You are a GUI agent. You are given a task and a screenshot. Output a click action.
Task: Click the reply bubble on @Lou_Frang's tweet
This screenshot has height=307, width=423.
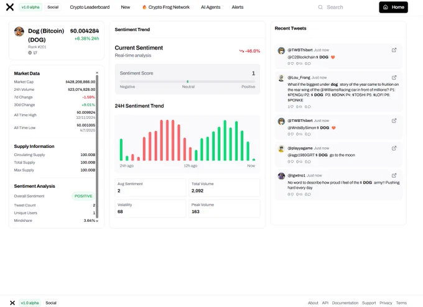click(309, 107)
